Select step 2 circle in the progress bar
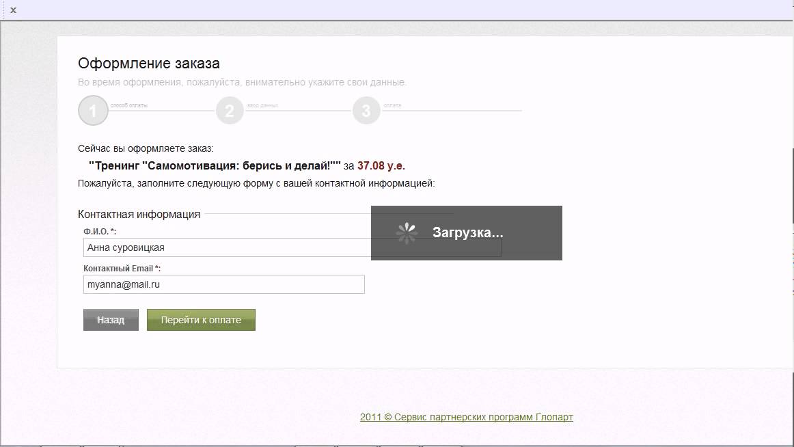Viewport: 794px width, 447px height. coord(230,110)
